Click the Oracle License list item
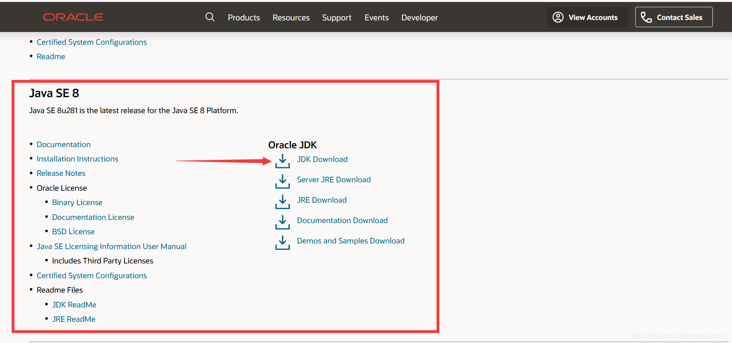Screen dimensions: 732x343 [62, 188]
